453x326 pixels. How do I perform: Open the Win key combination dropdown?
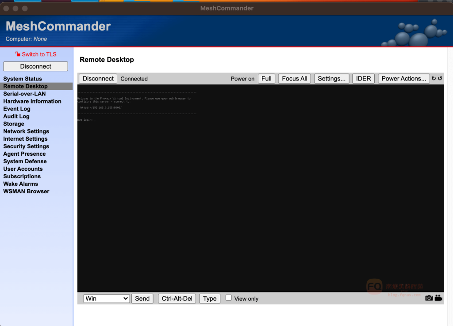click(x=106, y=299)
